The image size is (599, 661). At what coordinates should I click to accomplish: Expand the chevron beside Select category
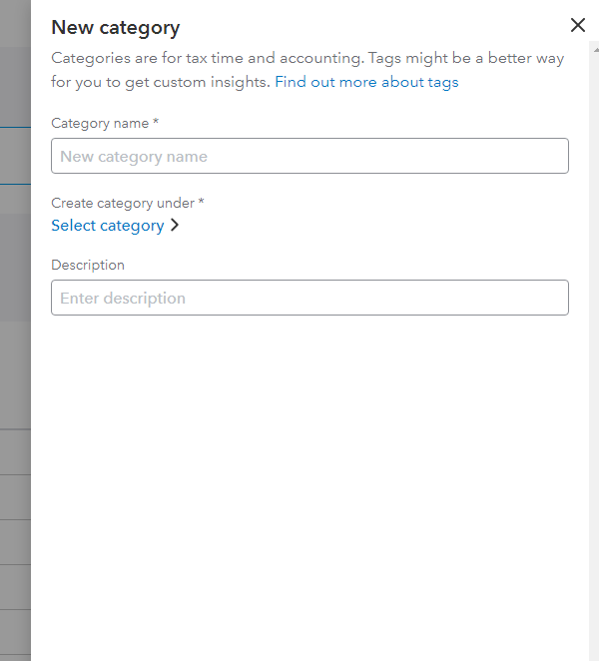coord(175,226)
